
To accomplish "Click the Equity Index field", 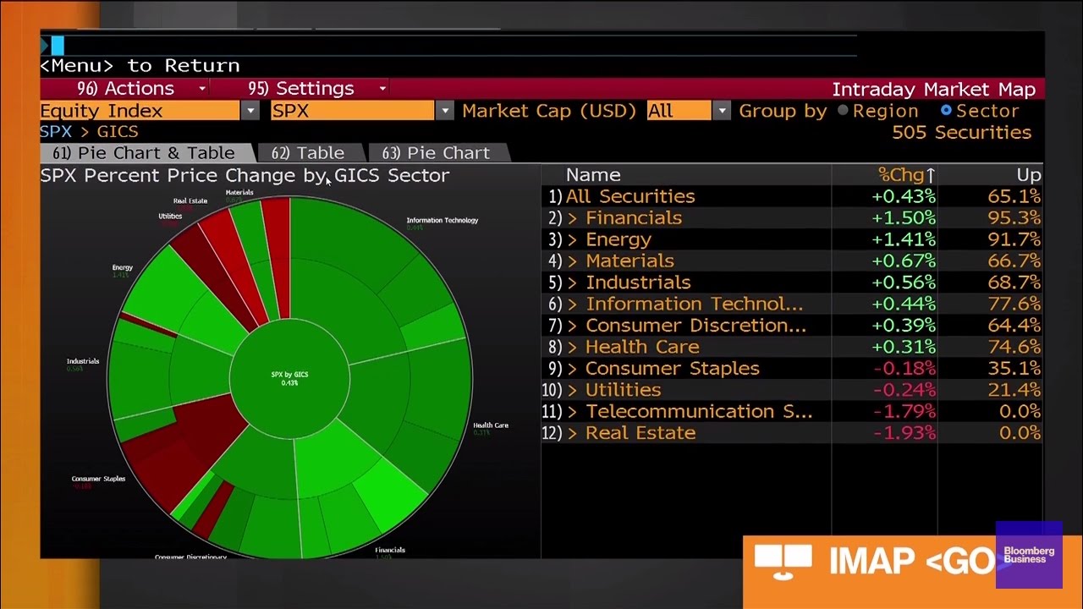I will [x=140, y=111].
